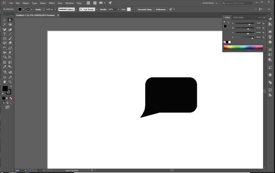The width and height of the screenshot is (275, 173).
Task: Select the Untitled-1 document tab
Action: click(x=35, y=15)
